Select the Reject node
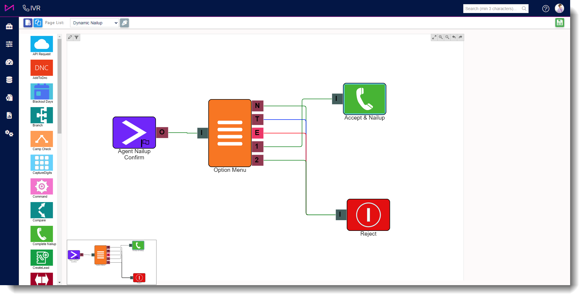Screen dimensions: 585x300 (x=369, y=215)
